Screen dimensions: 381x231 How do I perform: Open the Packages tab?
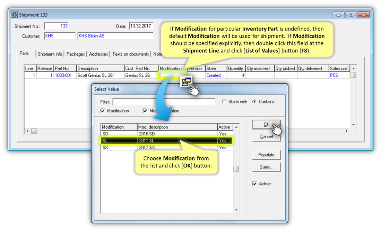76,54
